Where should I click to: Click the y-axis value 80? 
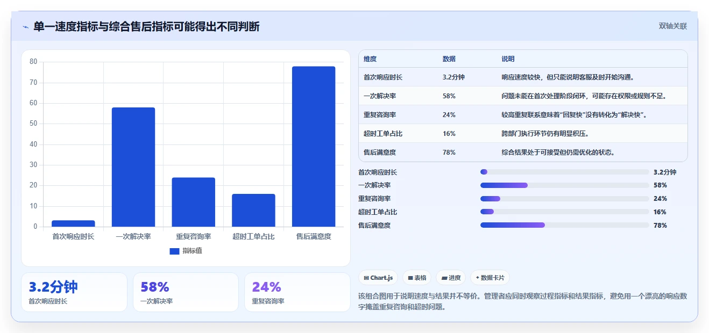pos(33,62)
